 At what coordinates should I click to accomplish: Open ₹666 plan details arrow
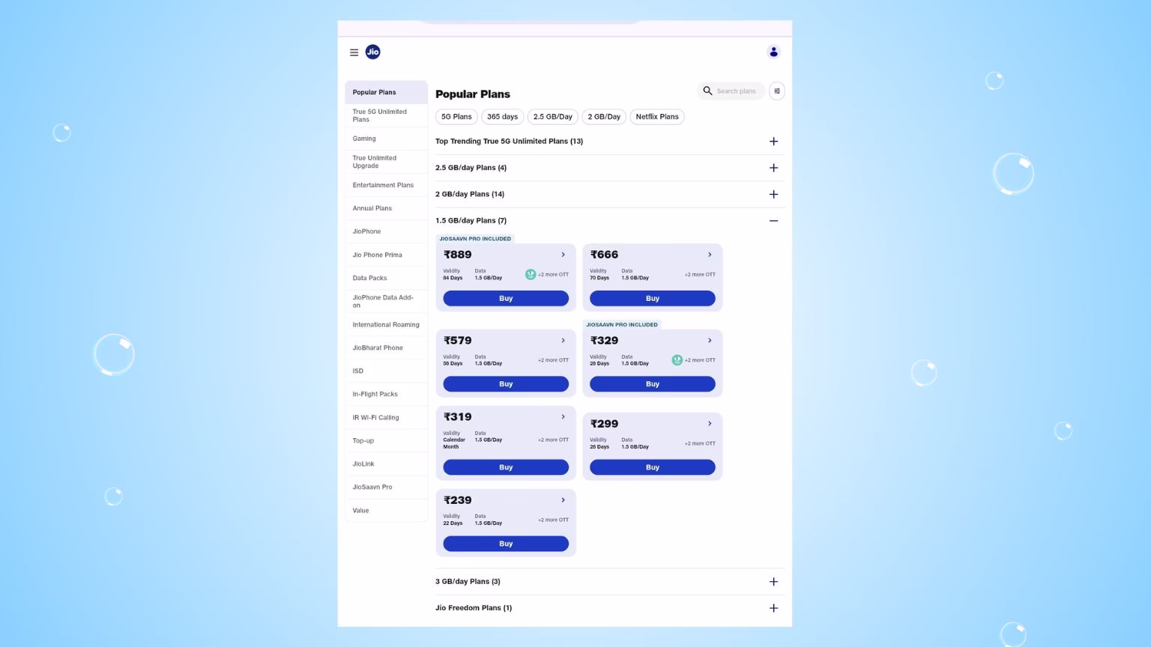coord(710,255)
